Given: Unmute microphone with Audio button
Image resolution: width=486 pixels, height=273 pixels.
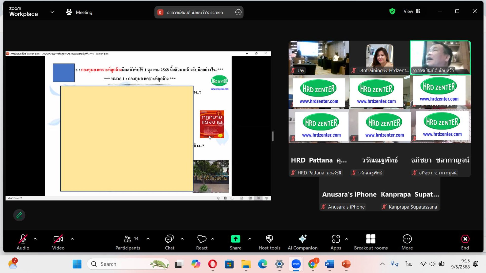Looking at the screenshot, I should [x=23, y=242].
